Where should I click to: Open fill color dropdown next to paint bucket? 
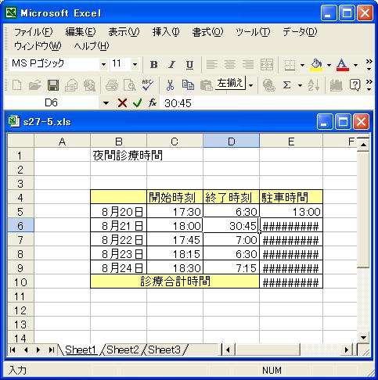[x=329, y=65]
